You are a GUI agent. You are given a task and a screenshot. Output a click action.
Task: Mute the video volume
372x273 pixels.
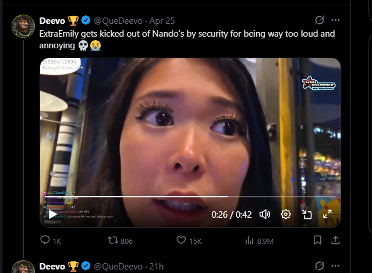click(265, 214)
